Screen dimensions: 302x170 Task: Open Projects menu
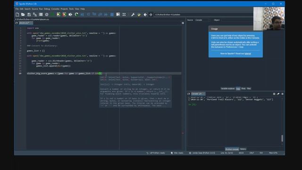64,9
